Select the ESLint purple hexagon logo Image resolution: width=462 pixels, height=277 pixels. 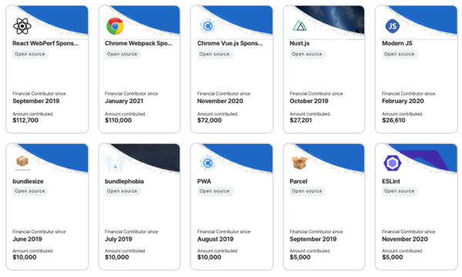[393, 163]
